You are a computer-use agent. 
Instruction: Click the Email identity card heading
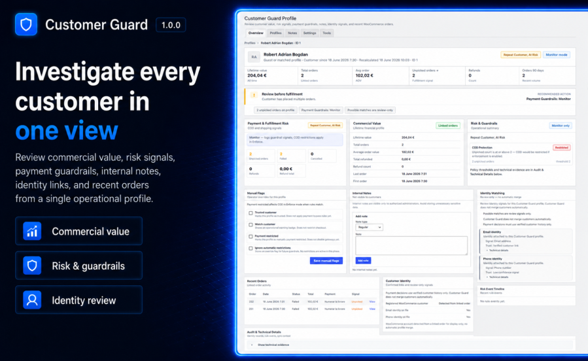tap(492, 232)
